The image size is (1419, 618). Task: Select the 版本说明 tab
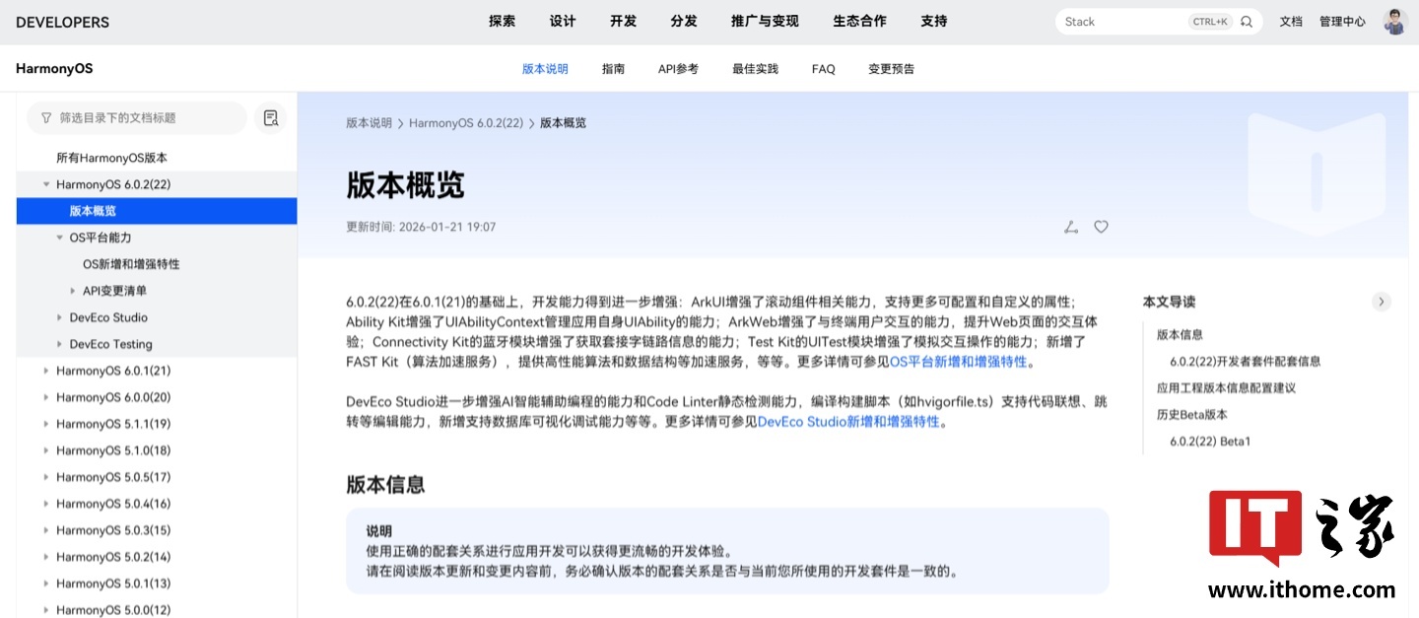coord(545,69)
